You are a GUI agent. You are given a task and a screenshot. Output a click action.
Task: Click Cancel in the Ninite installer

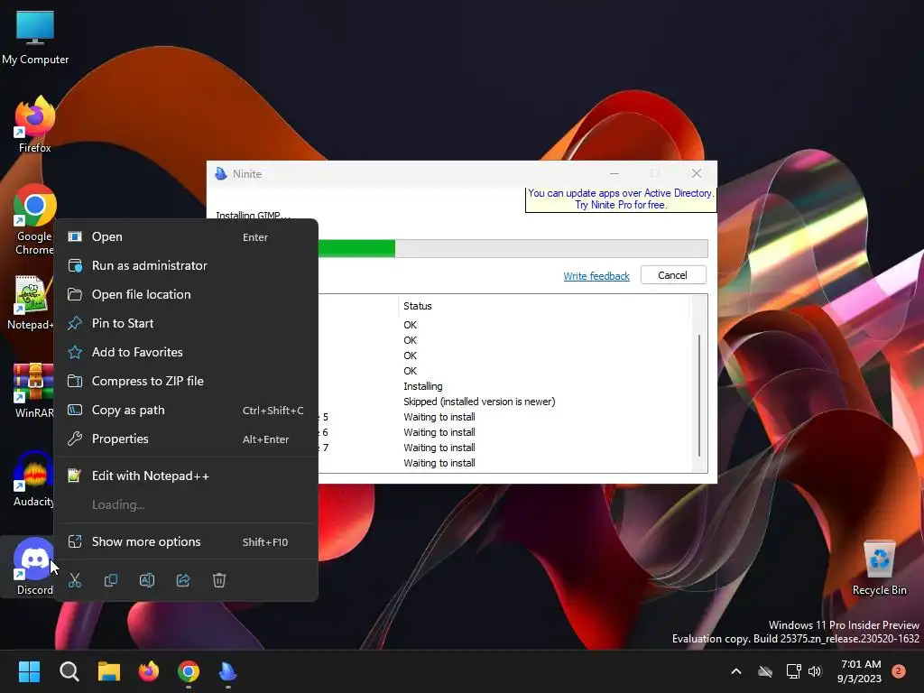tap(673, 275)
